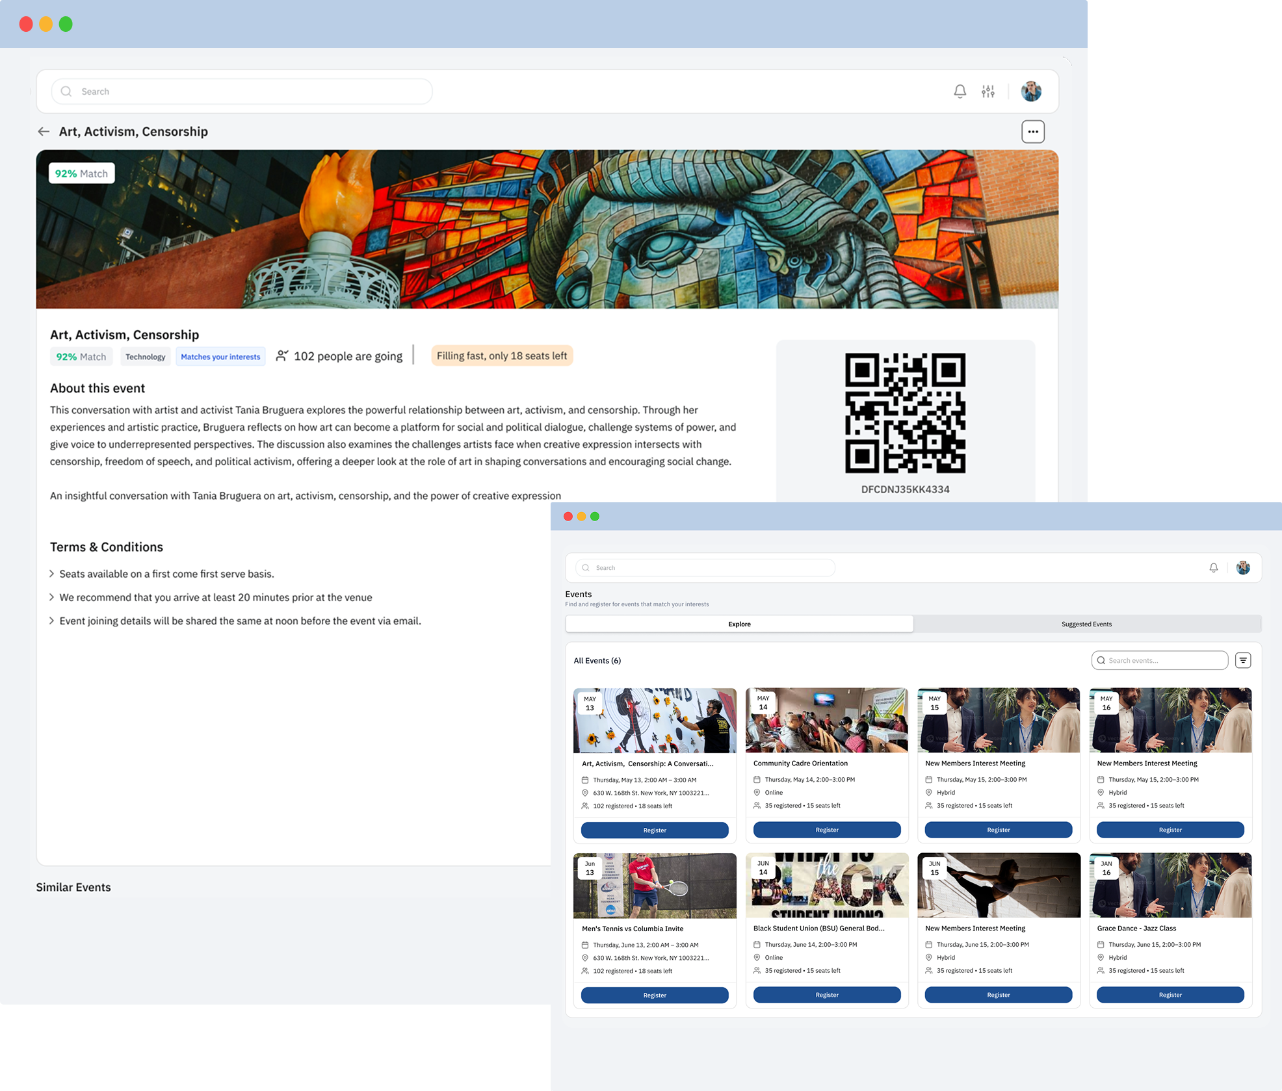Click location pin on Art, Activism card
The height and width of the screenshot is (1091, 1282).
585,793
